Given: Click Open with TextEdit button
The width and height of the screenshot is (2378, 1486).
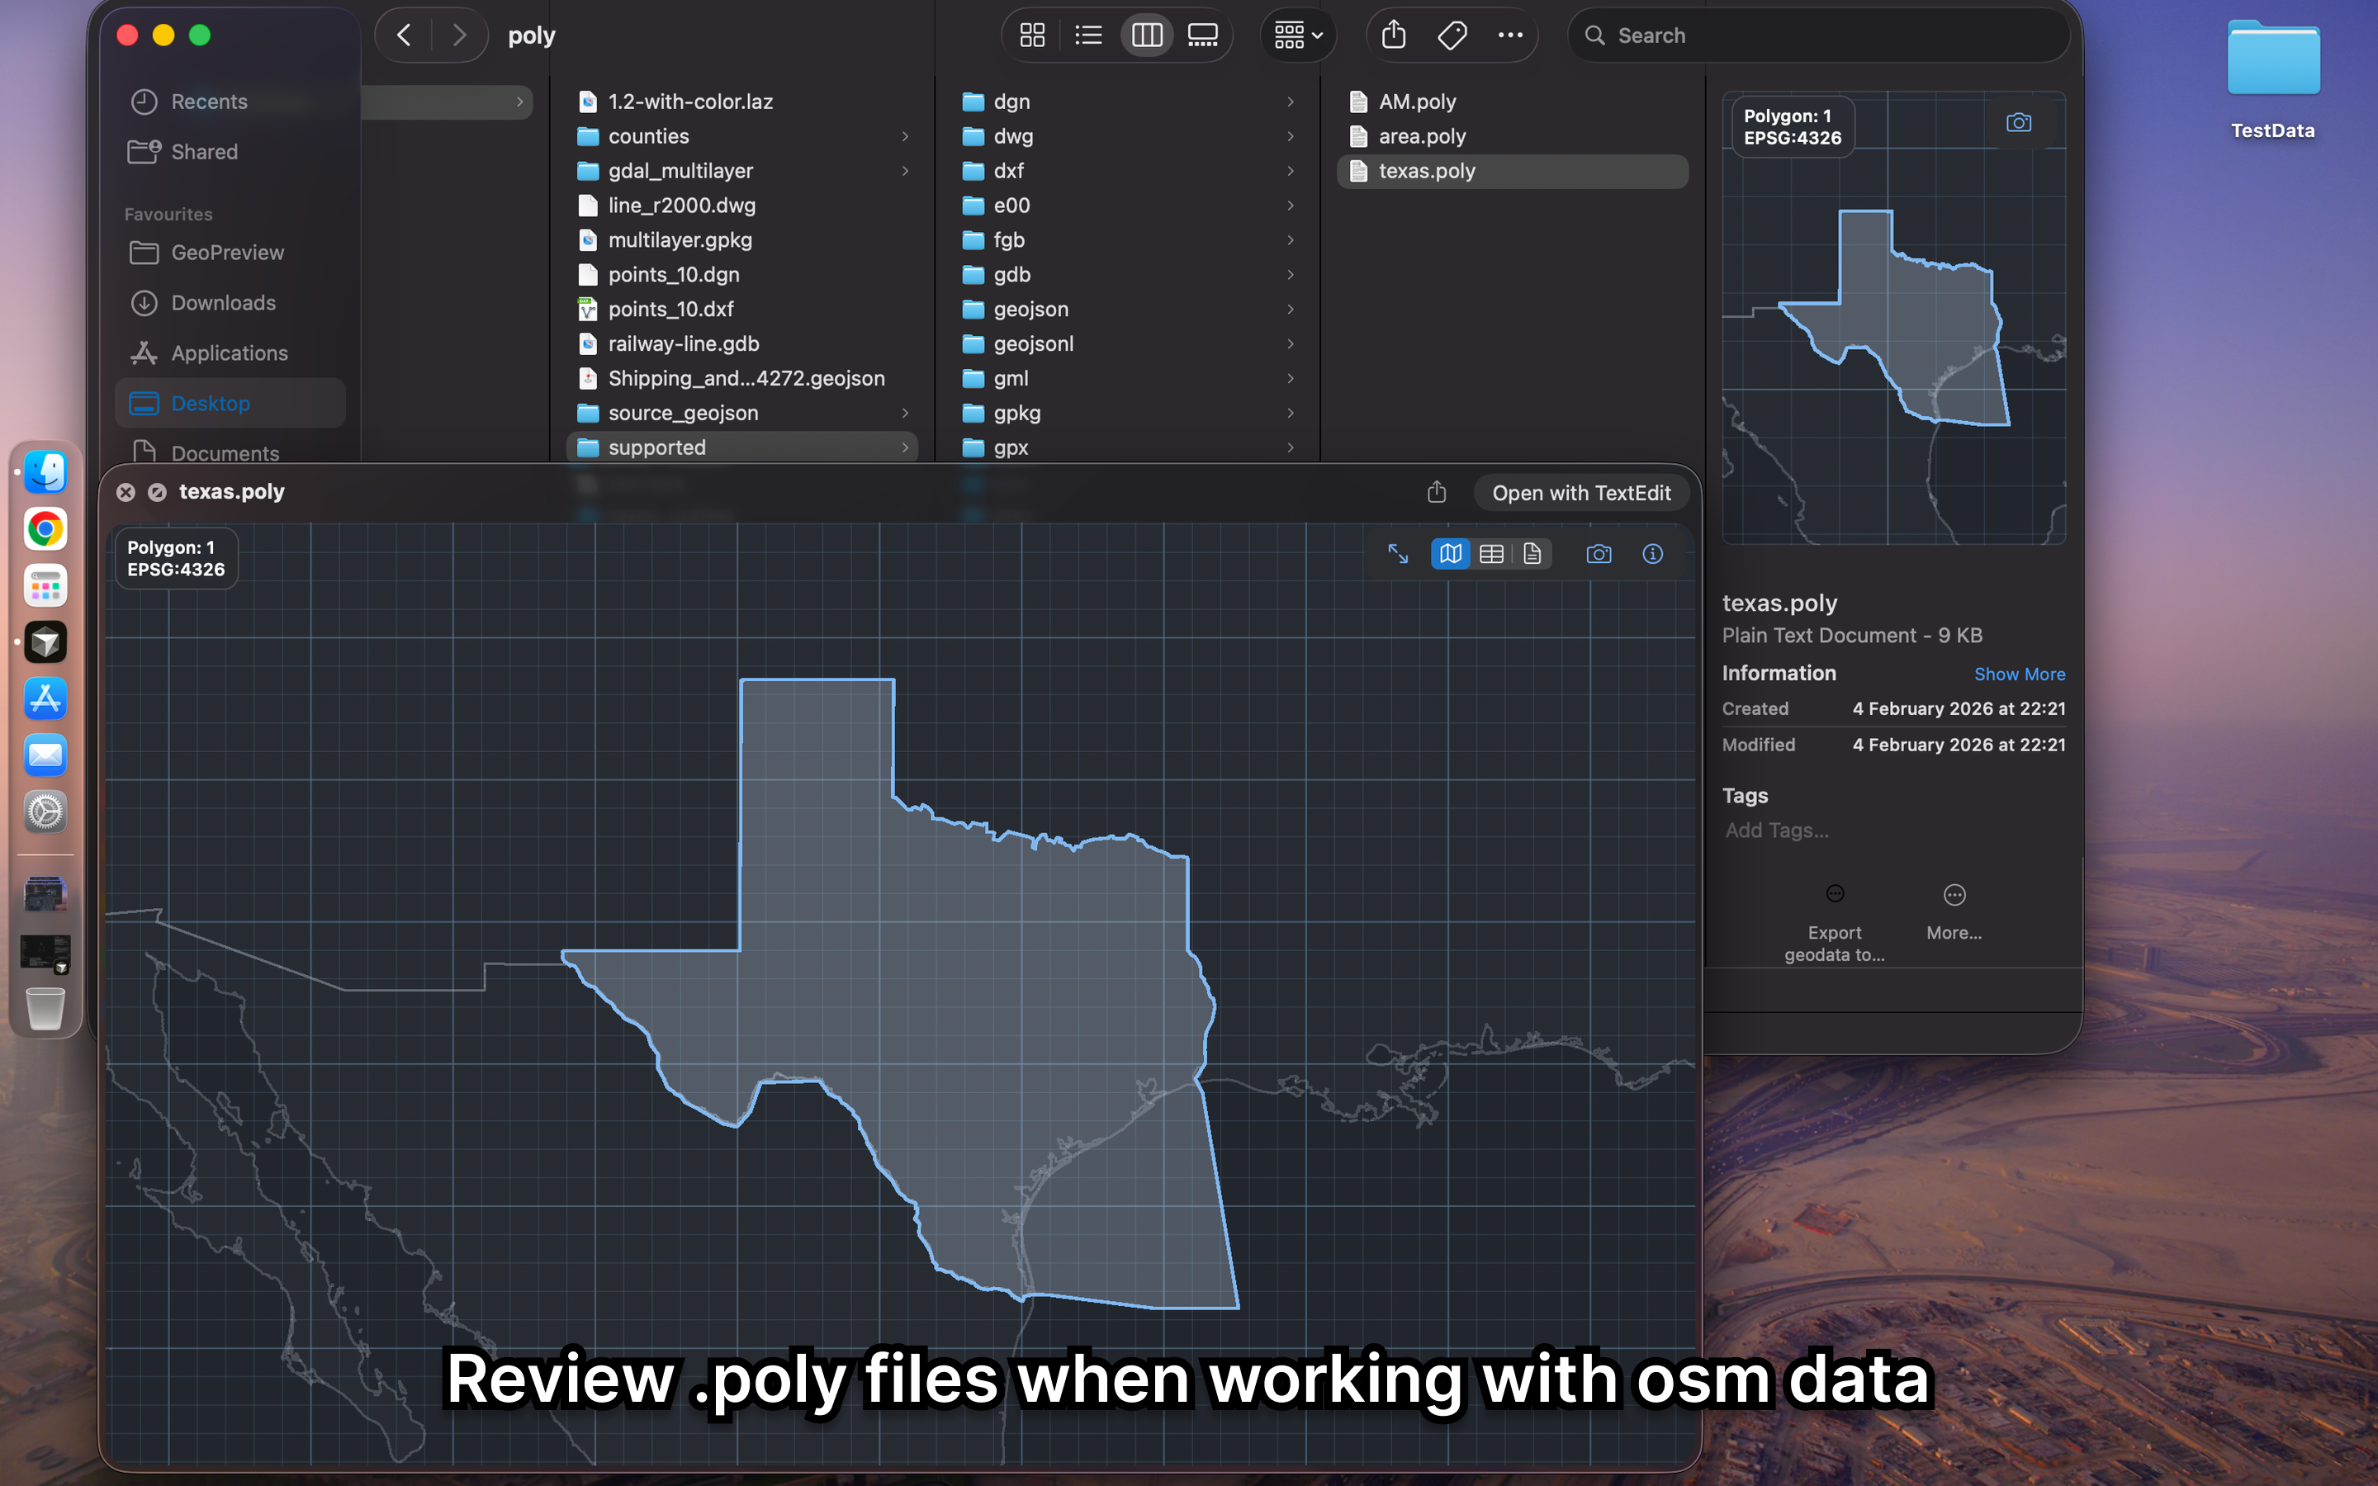Looking at the screenshot, I should [x=1580, y=492].
